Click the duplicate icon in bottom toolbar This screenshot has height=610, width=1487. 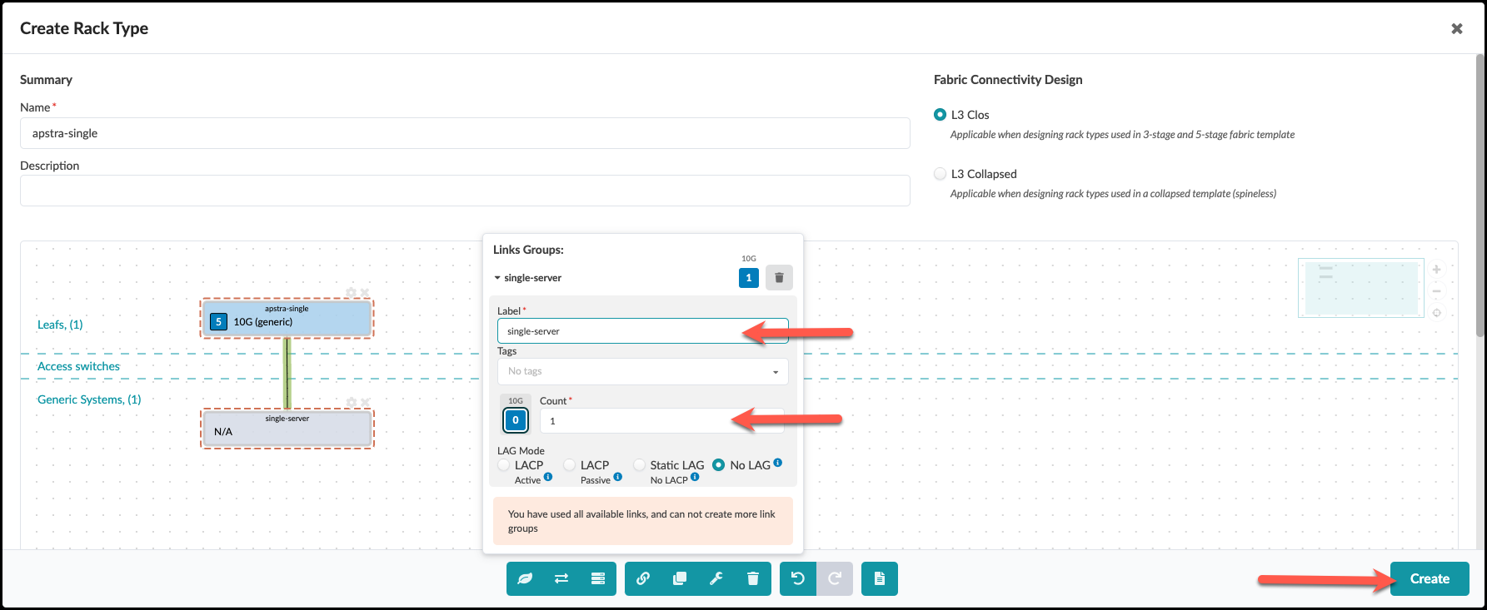tap(680, 578)
